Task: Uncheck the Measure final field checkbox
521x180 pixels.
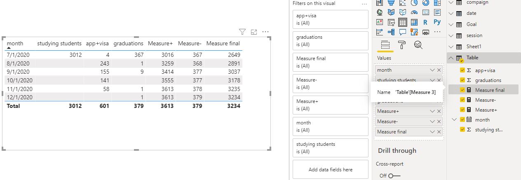Action: pos(462,90)
